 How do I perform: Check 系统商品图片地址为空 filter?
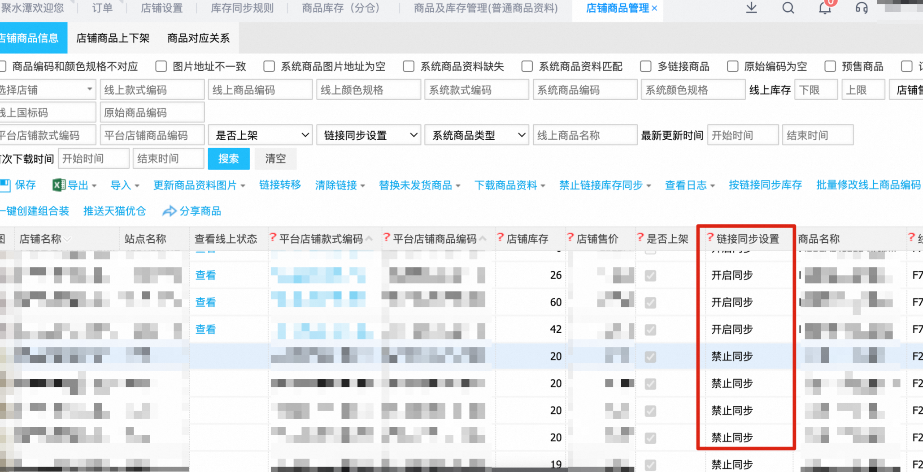269,66
